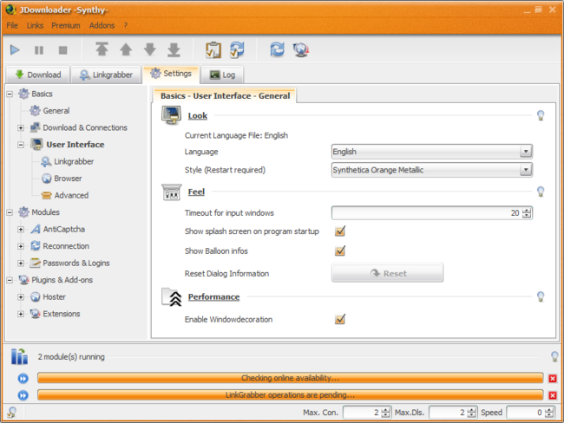Click the update check globe icon
The width and height of the screenshot is (564, 423).
(301, 49)
